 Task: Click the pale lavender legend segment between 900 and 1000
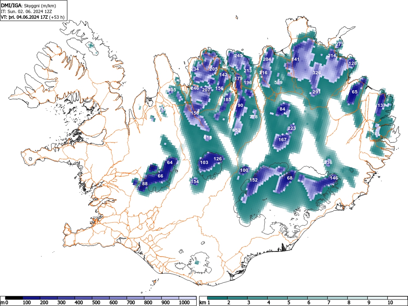click(x=170, y=298)
